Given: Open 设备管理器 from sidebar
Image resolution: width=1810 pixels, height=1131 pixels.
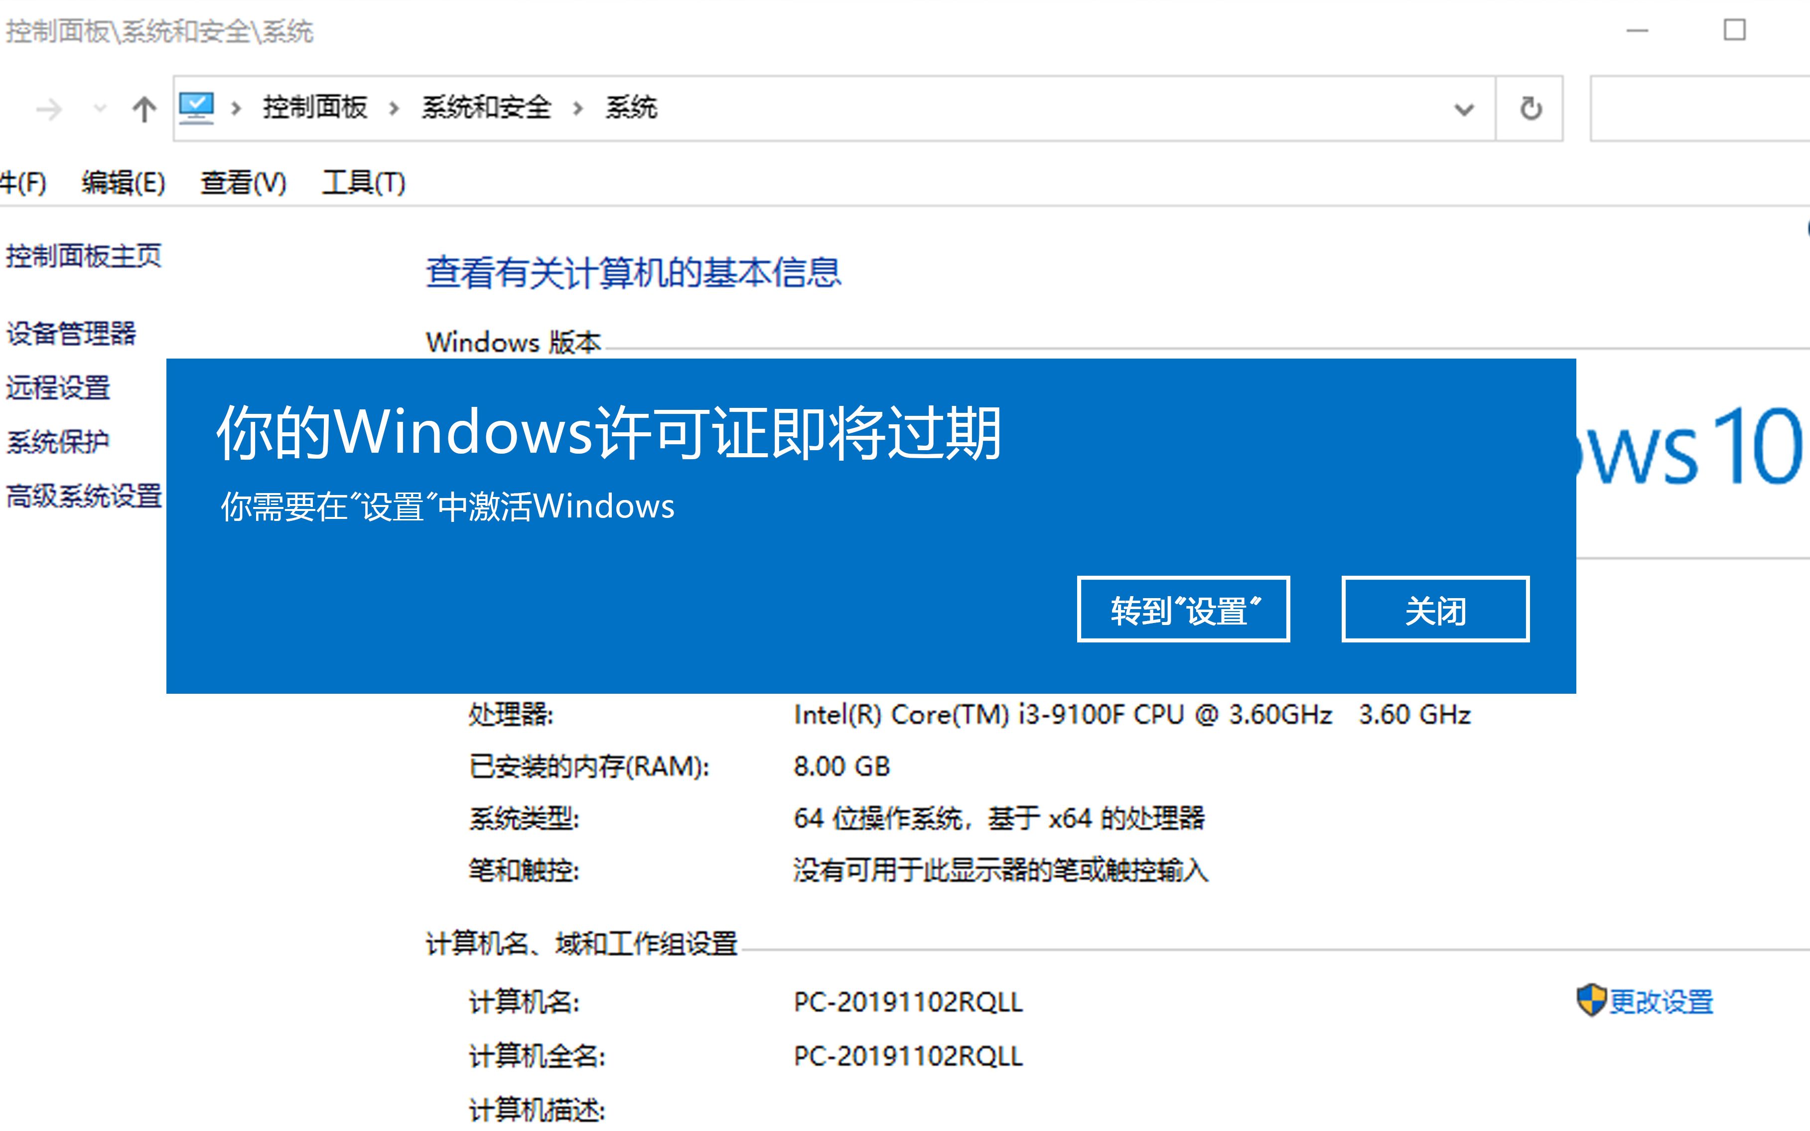Looking at the screenshot, I should tap(71, 333).
